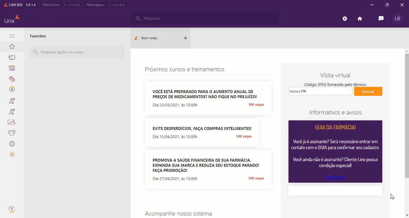
Task: Click the 'Insira o PIN' field
Action: click(x=320, y=91)
